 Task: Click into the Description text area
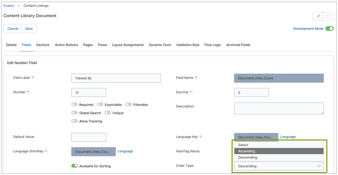coord(279,108)
